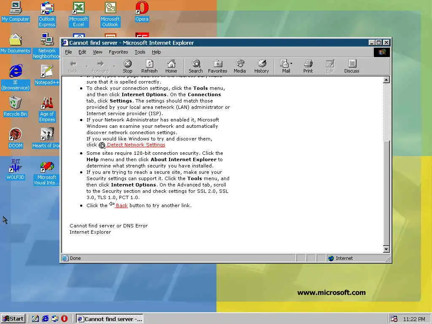Open the Favorites menu

click(x=118, y=52)
